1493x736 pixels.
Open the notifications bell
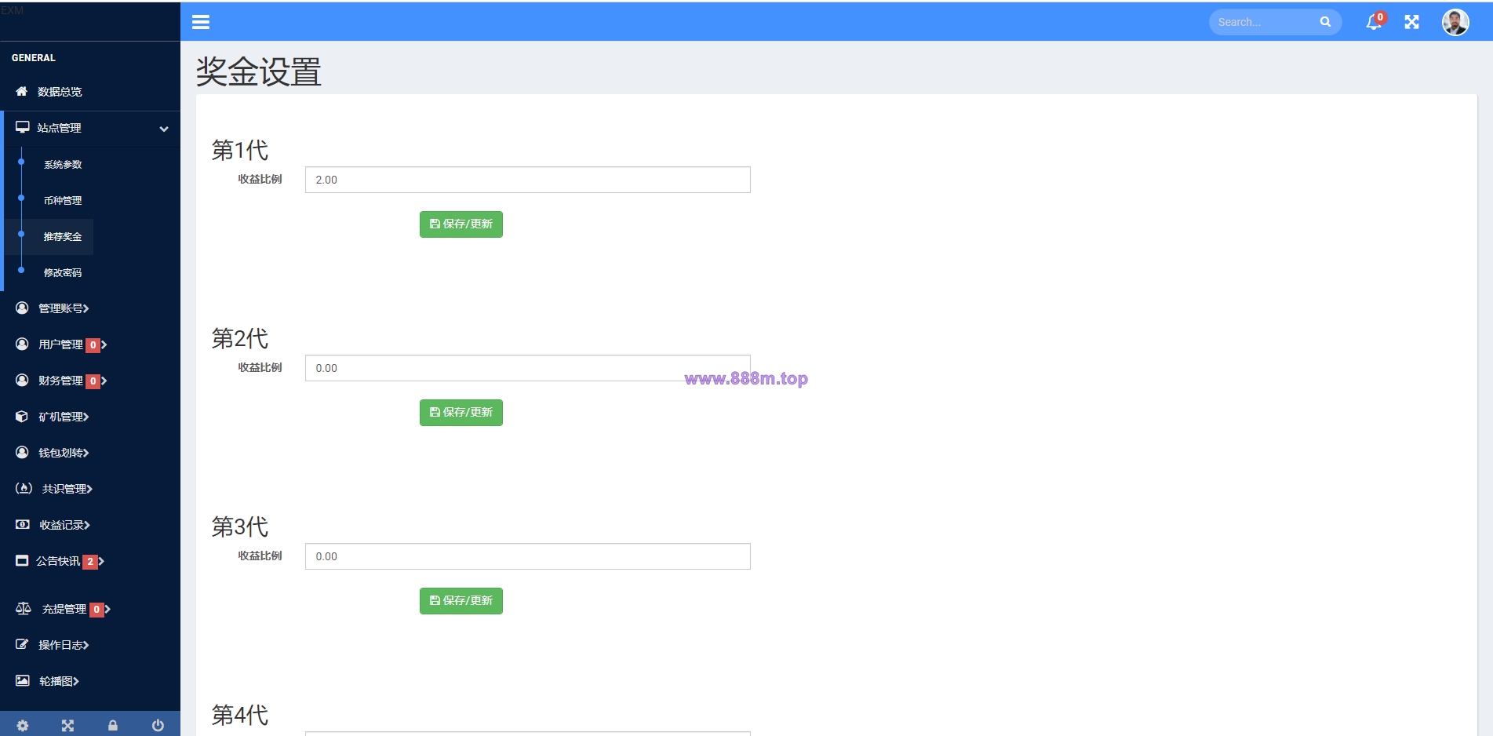(x=1374, y=22)
